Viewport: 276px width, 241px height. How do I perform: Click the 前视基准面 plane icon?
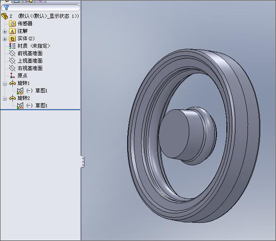coord(12,53)
